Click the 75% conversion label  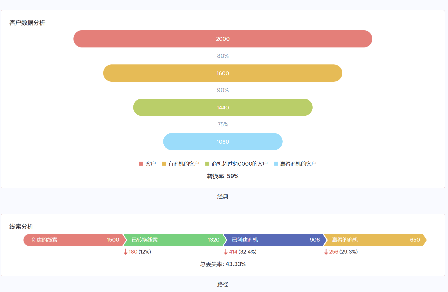click(x=223, y=124)
